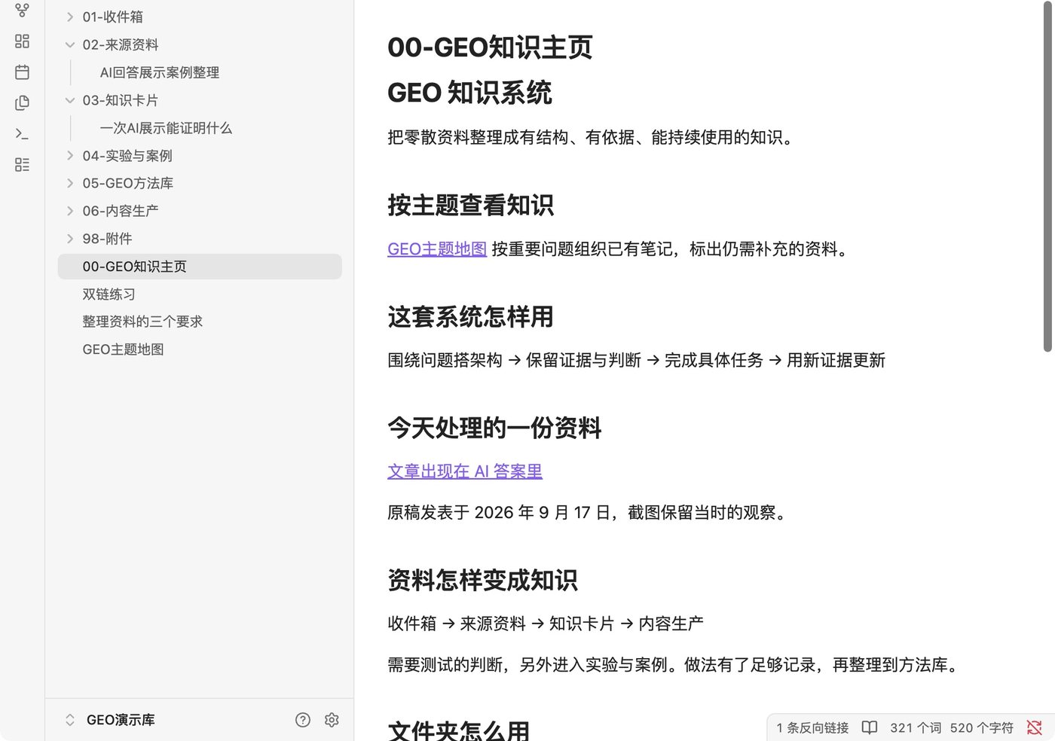The image size is (1055, 741).
Task: Expand the 98-附件 folder
Action: point(70,239)
